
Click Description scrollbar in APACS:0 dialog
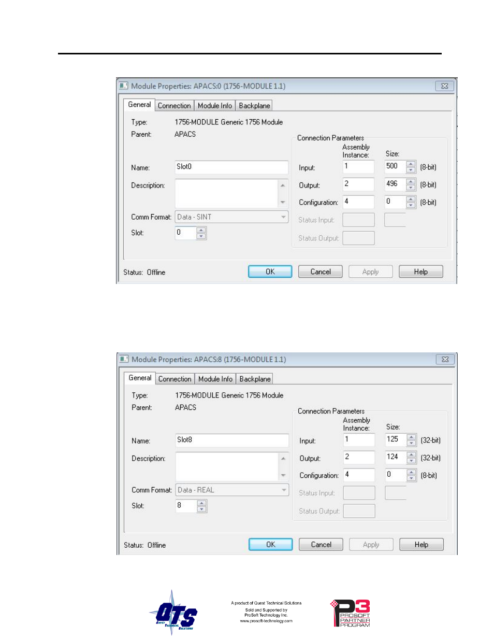tap(283, 194)
